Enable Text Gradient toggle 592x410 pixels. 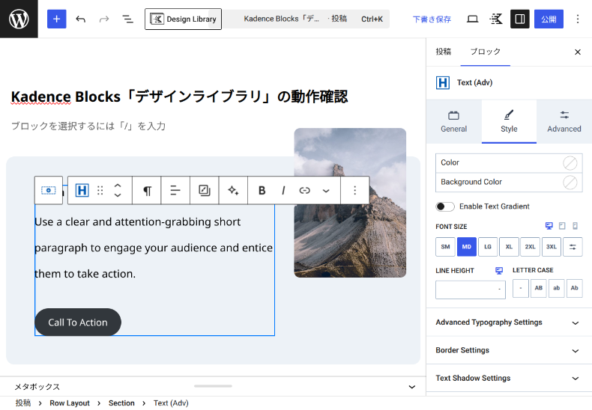[445, 206]
